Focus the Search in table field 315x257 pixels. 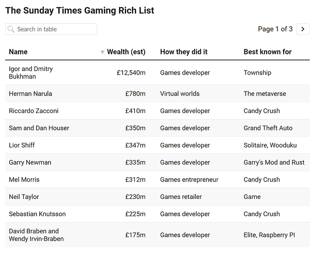click(x=51, y=29)
